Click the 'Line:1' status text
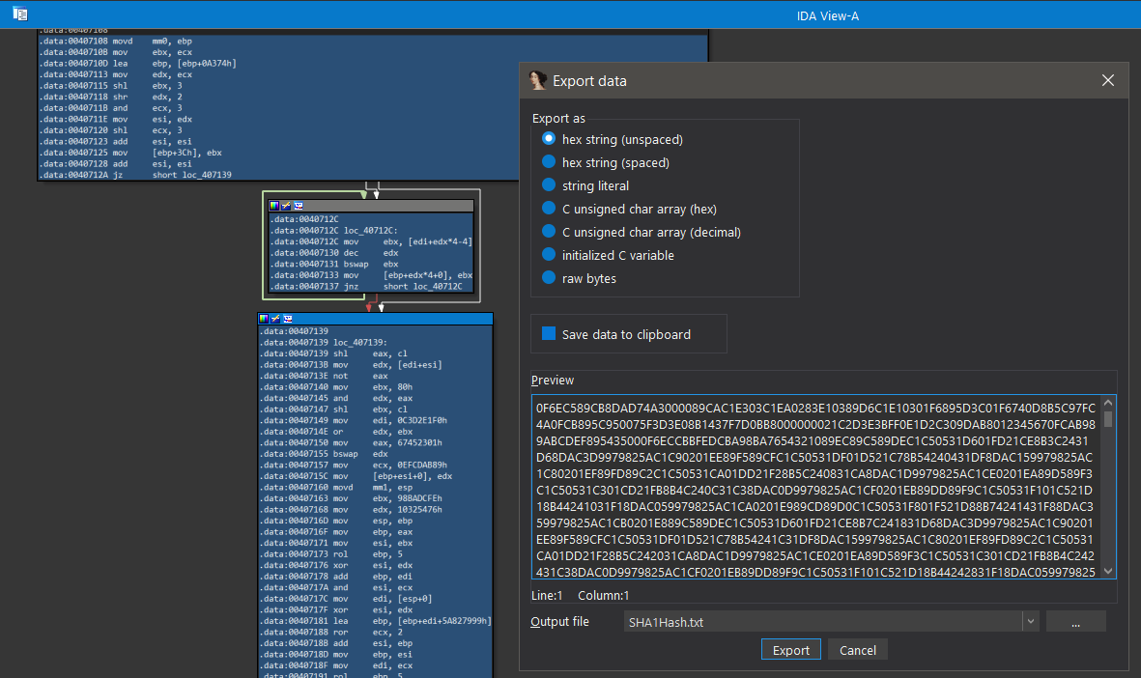Image resolution: width=1141 pixels, height=678 pixels. click(x=547, y=595)
